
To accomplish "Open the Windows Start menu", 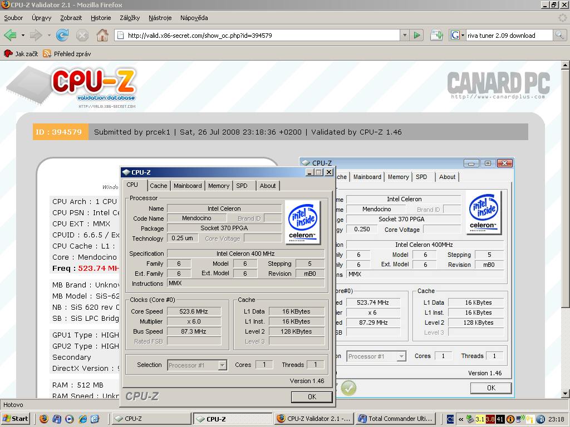I will 15,419.
